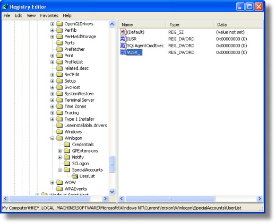Select the Credentials key in tree
Viewport: 276px width, 224px height.
[83, 145]
